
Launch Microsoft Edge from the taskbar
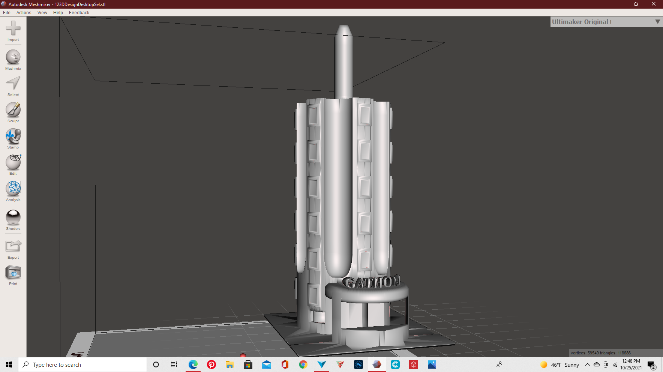click(193, 364)
